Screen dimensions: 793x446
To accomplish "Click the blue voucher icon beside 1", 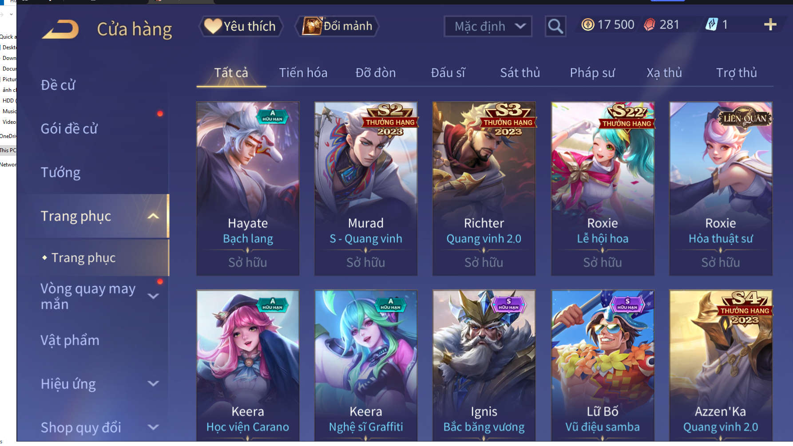I will [711, 24].
